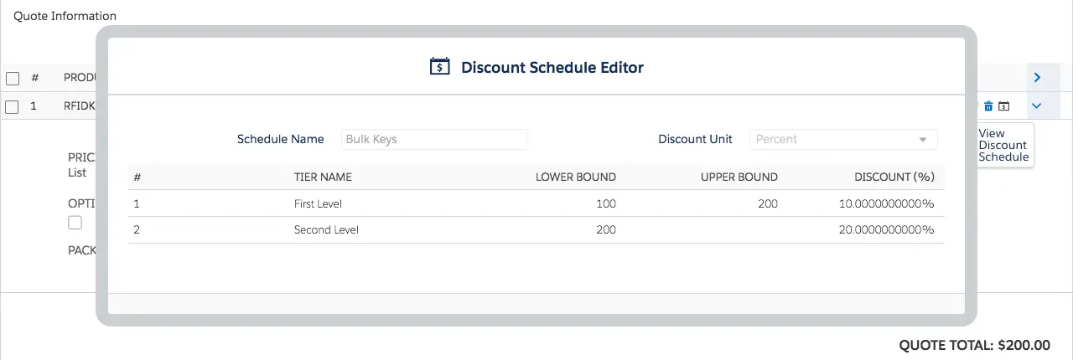Toggle the select-all header checkbox
This screenshot has width=1073, height=360.
(13, 78)
